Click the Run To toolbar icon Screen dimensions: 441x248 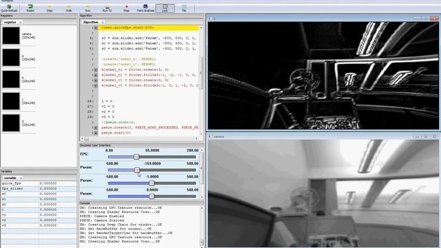(107, 8)
